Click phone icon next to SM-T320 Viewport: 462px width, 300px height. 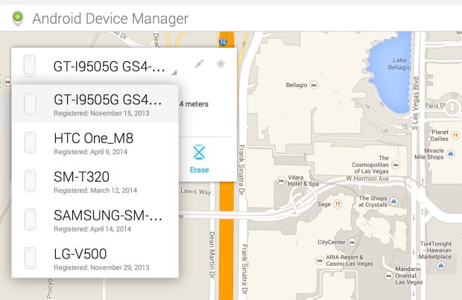[x=30, y=181]
